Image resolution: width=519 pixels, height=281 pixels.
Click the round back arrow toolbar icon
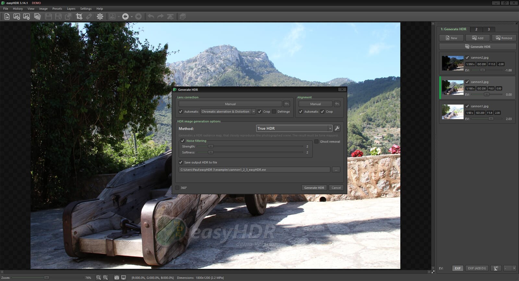tap(125, 17)
